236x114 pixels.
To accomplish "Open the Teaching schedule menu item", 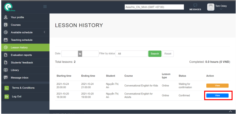I will coord(25,40).
